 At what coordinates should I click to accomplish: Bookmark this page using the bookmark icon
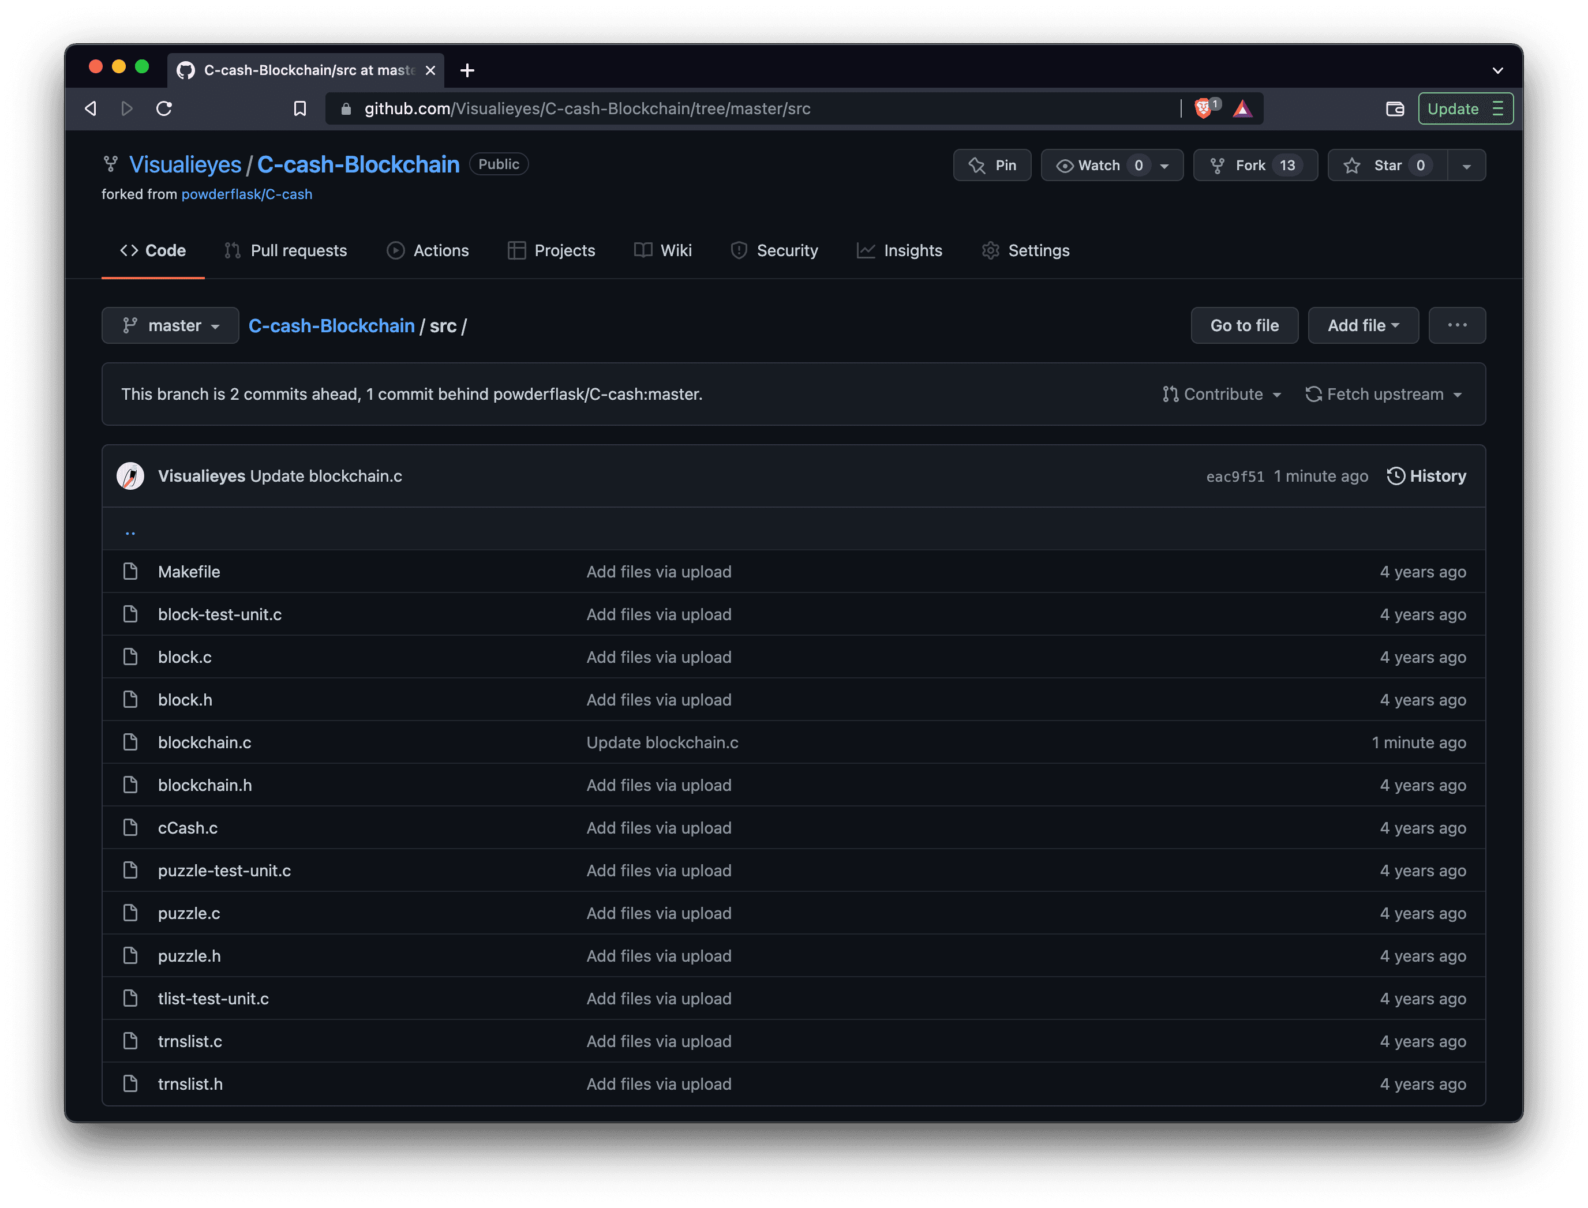click(300, 108)
